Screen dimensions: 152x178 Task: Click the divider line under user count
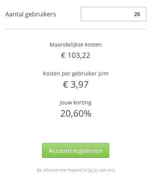coord(76,29)
